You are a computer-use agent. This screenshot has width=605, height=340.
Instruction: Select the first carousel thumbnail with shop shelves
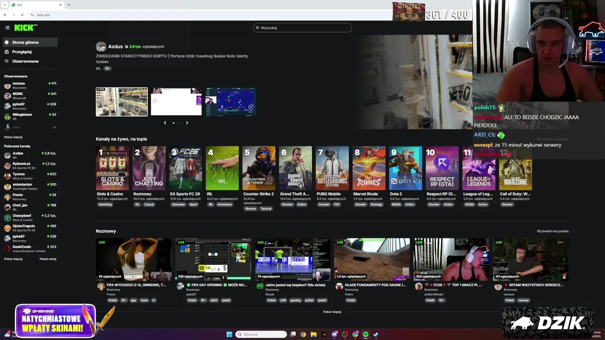point(122,102)
